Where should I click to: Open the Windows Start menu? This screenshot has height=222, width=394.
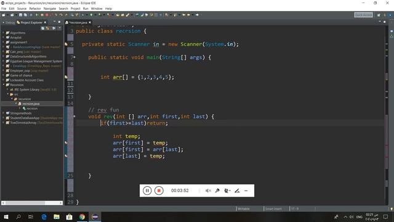[x=6, y=216]
